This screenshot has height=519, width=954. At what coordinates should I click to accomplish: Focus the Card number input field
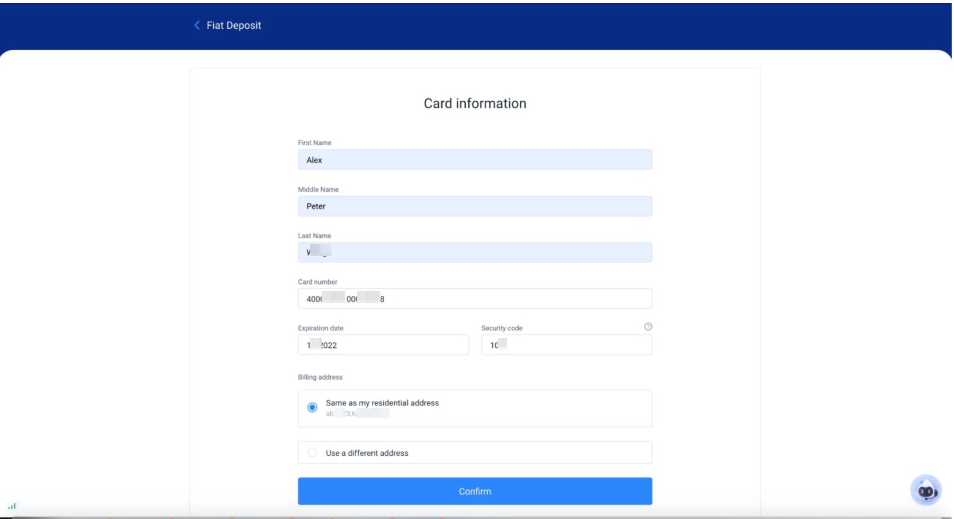pyautogui.click(x=474, y=299)
